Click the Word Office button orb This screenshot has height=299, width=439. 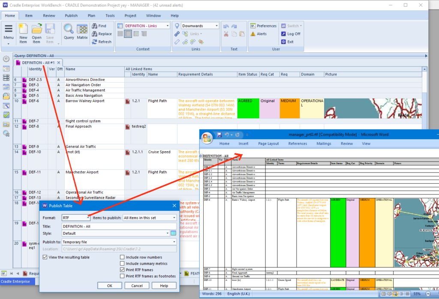click(207, 138)
